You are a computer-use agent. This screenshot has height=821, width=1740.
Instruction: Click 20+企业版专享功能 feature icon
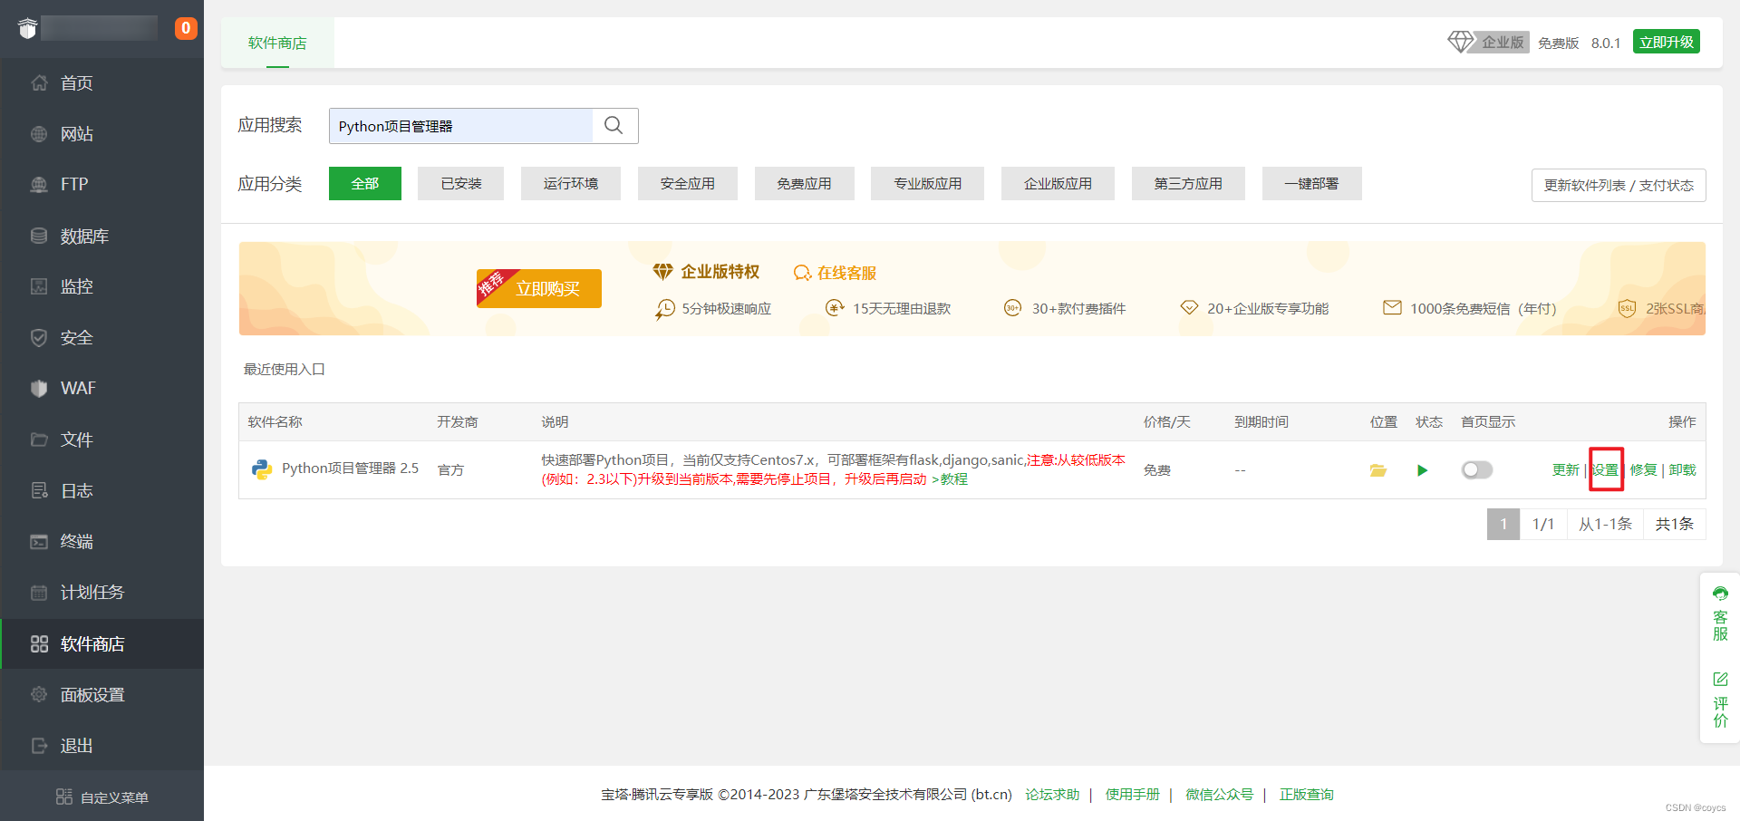click(1189, 307)
